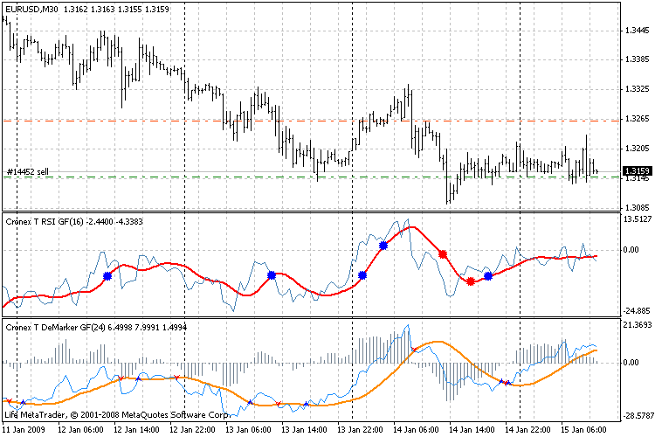Select the #14452 sell order label

(28, 171)
